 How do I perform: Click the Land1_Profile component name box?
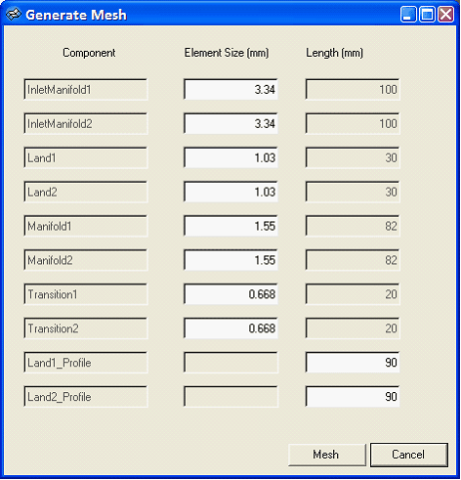point(86,363)
